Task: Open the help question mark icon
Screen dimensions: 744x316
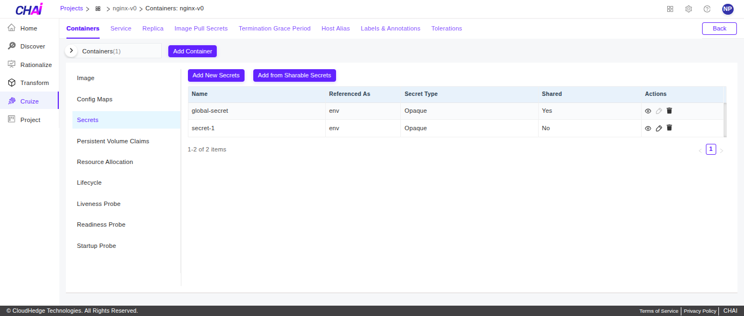Action: [707, 9]
